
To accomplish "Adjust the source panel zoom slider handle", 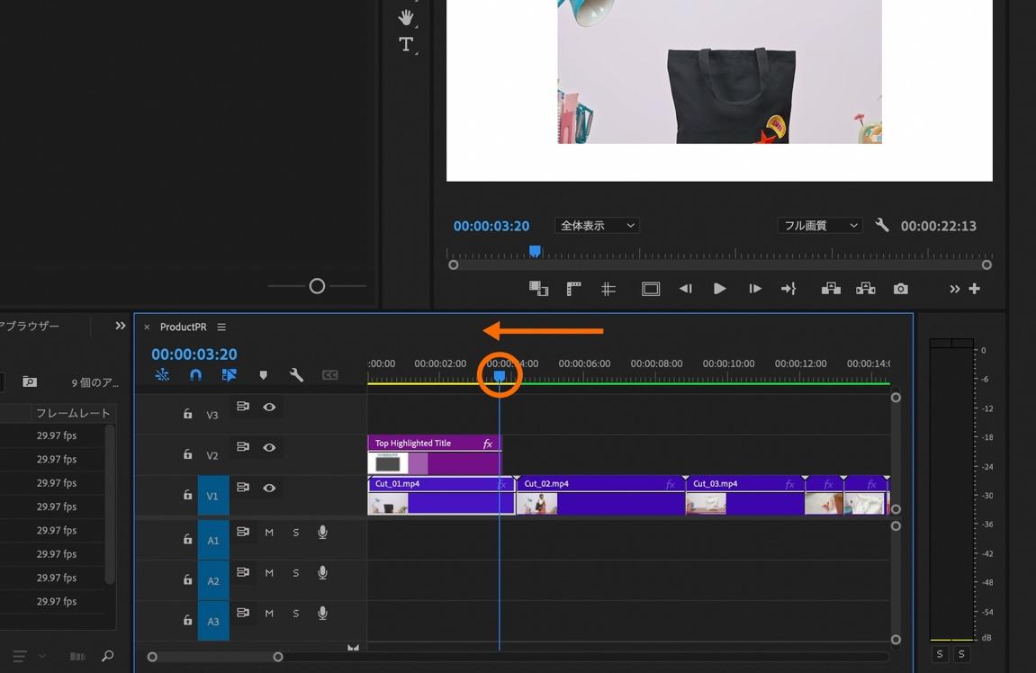I will (317, 286).
